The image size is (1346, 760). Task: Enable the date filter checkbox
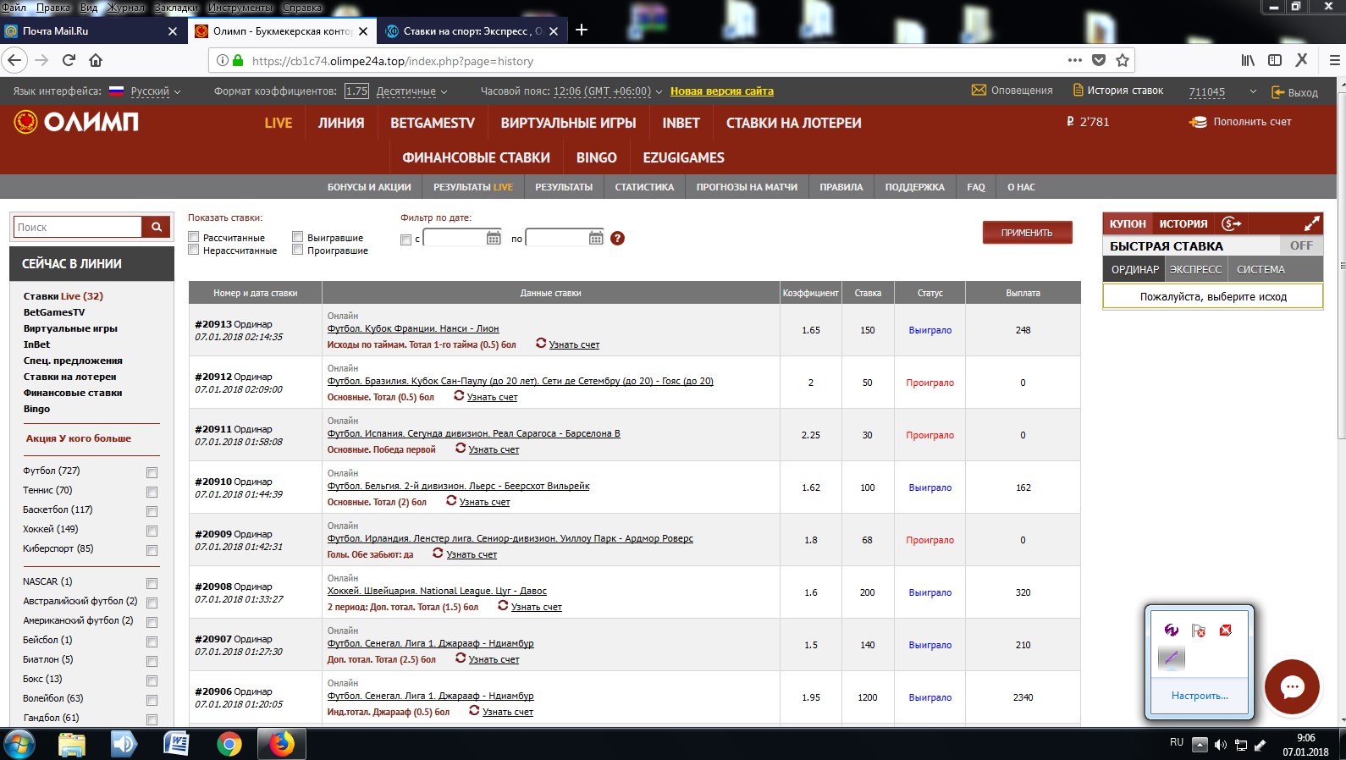(405, 240)
